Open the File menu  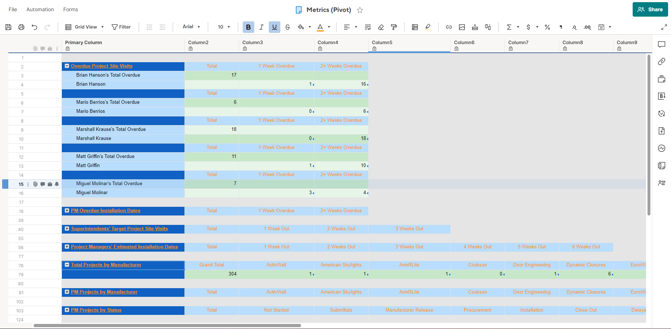13,9
